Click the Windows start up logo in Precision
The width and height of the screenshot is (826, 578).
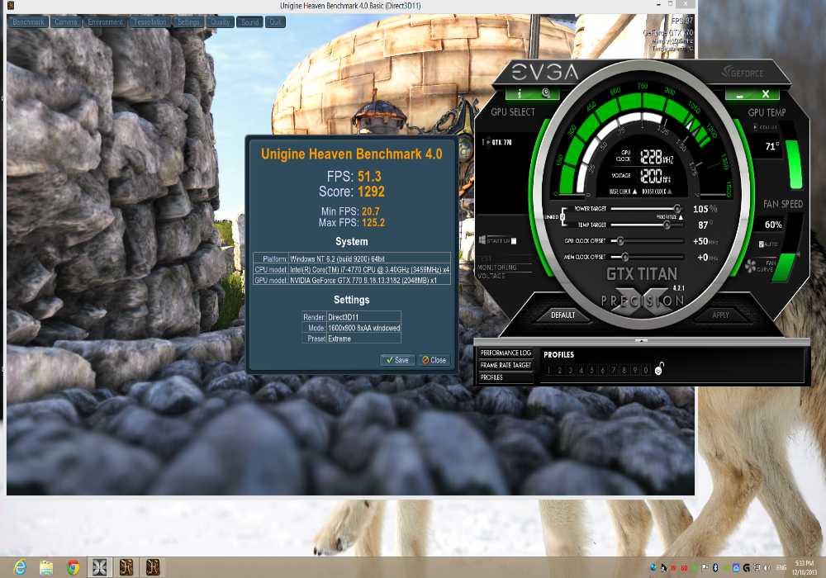pos(482,240)
